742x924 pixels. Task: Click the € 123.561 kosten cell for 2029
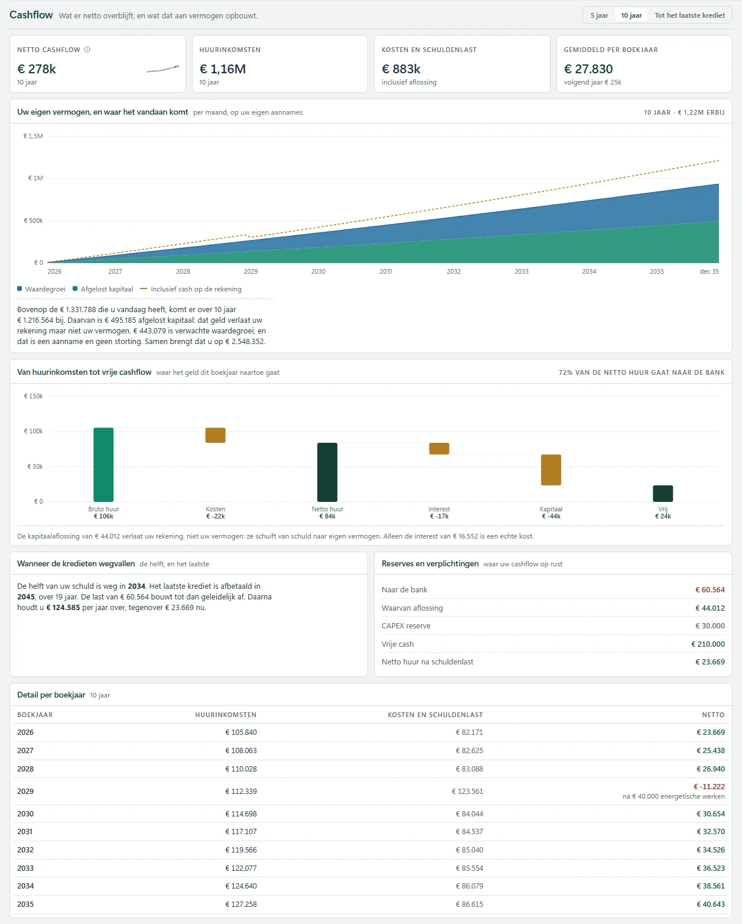pos(467,792)
